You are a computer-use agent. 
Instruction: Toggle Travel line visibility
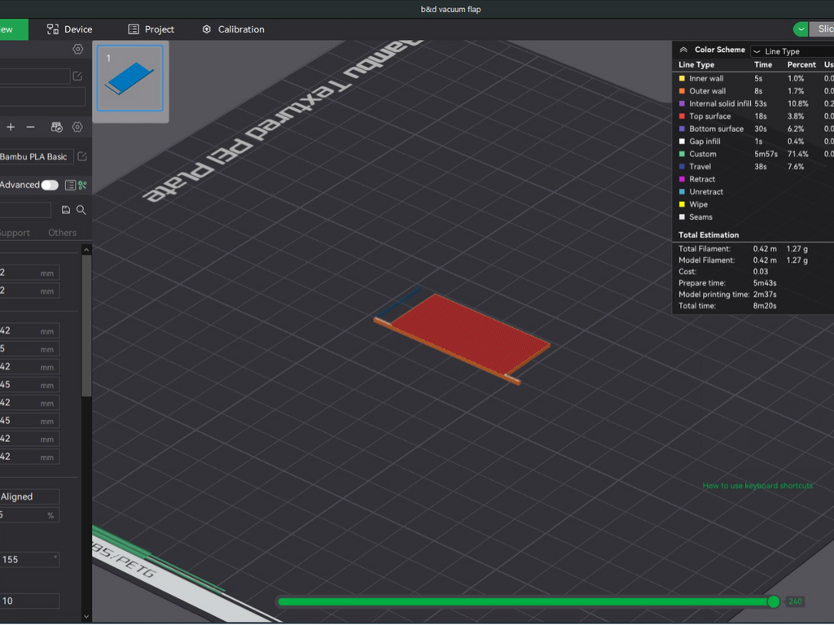pyautogui.click(x=682, y=167)
